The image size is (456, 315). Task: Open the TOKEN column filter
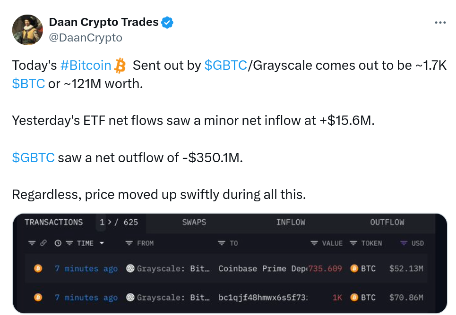click(353, 243)
